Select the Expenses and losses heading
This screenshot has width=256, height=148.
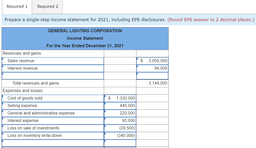coord(23,91)
